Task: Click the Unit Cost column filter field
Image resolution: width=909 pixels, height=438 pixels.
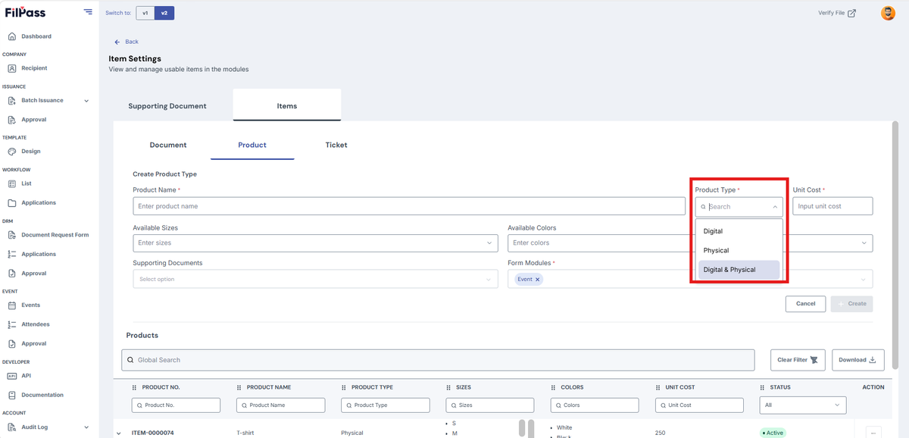Action: pos(699,405)
